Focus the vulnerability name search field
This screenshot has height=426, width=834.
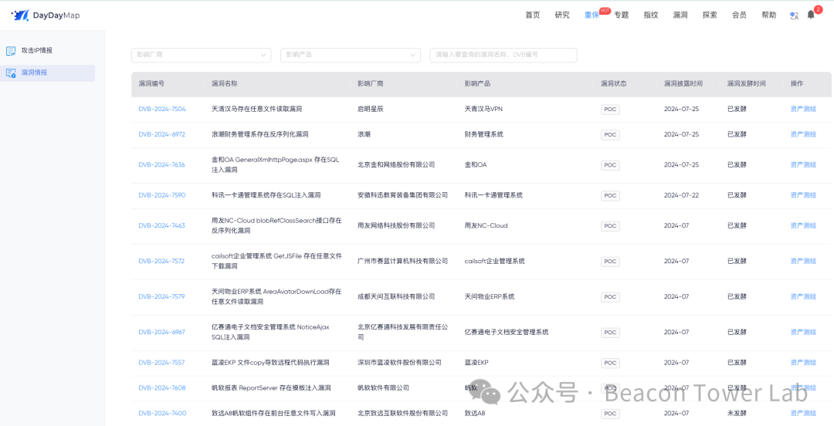click(503, 55)
